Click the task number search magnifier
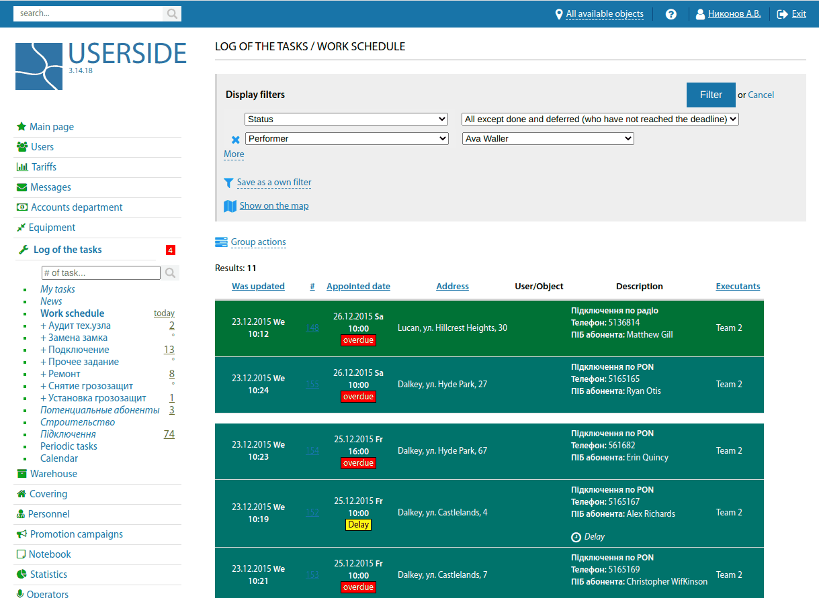819x598 pixels. (x=171, y=273)
